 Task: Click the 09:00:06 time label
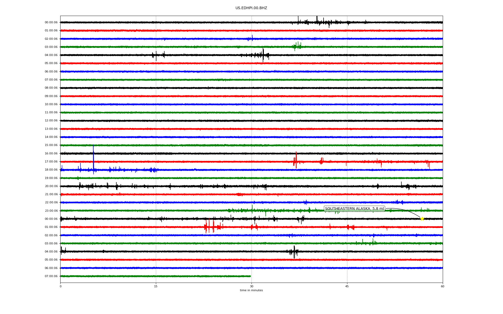coord(51,96)
